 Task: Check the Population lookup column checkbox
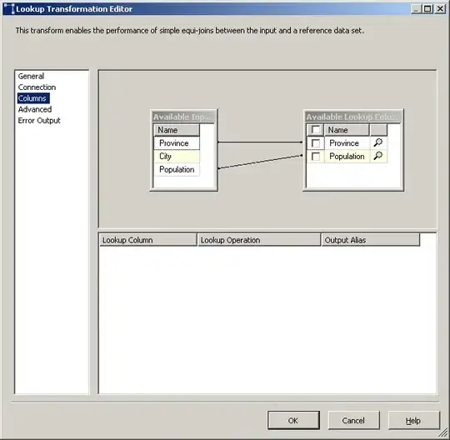(x=316, y=157)
